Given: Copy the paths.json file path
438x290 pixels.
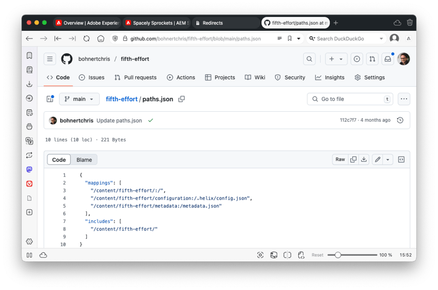Looking at the screenshot, I should point(182,99).
